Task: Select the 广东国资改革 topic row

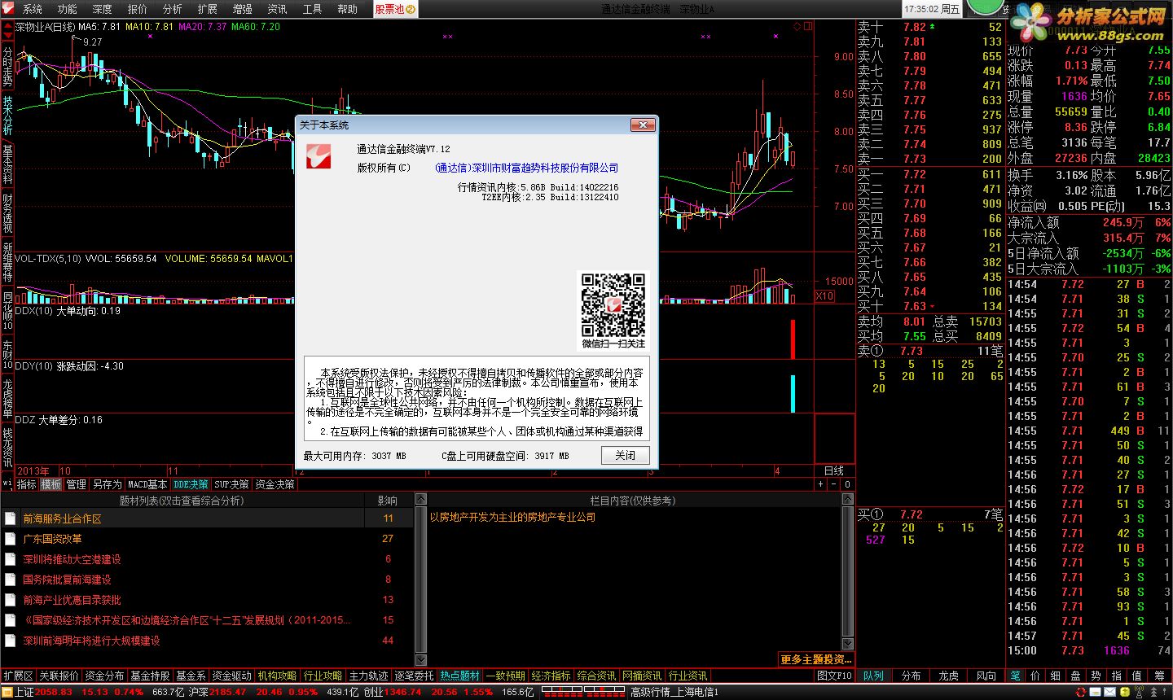Action: (208, 539)
